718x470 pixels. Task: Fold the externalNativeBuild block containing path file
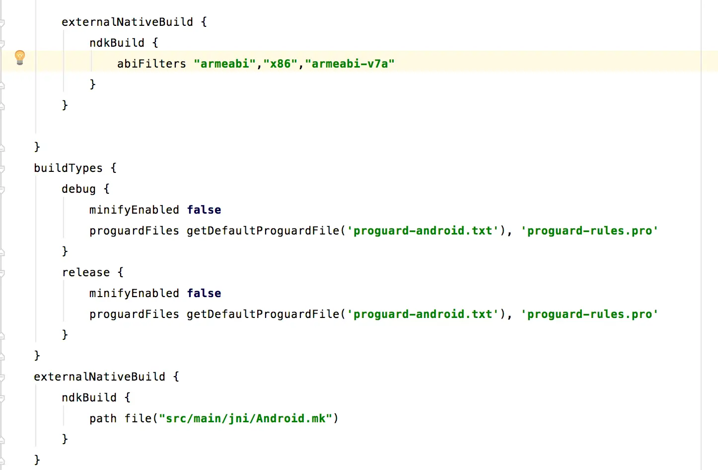pyautogui.click(x=2, y=377)
